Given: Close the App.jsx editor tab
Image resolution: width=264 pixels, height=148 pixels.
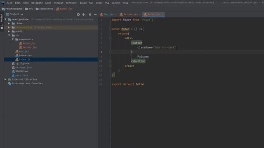Looking at the screenshot, I should pos(115,15).
